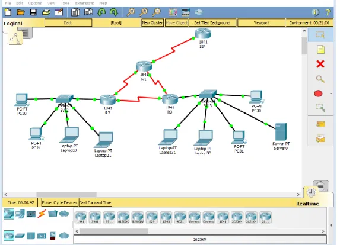Save the topology with the floppy icon
Screen dimensions: 340x245
[33, 12]
